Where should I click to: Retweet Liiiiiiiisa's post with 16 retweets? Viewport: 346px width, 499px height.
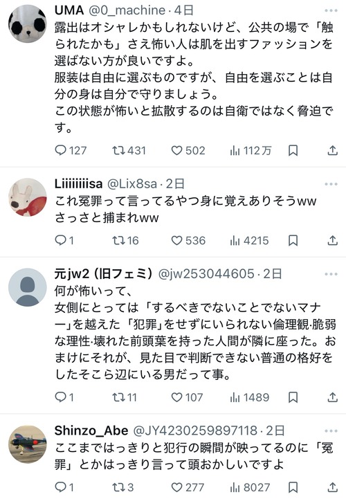[x=125, y=241]
